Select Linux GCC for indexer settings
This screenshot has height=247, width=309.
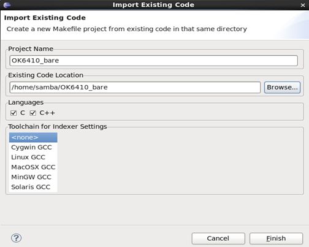coord(33,157)
